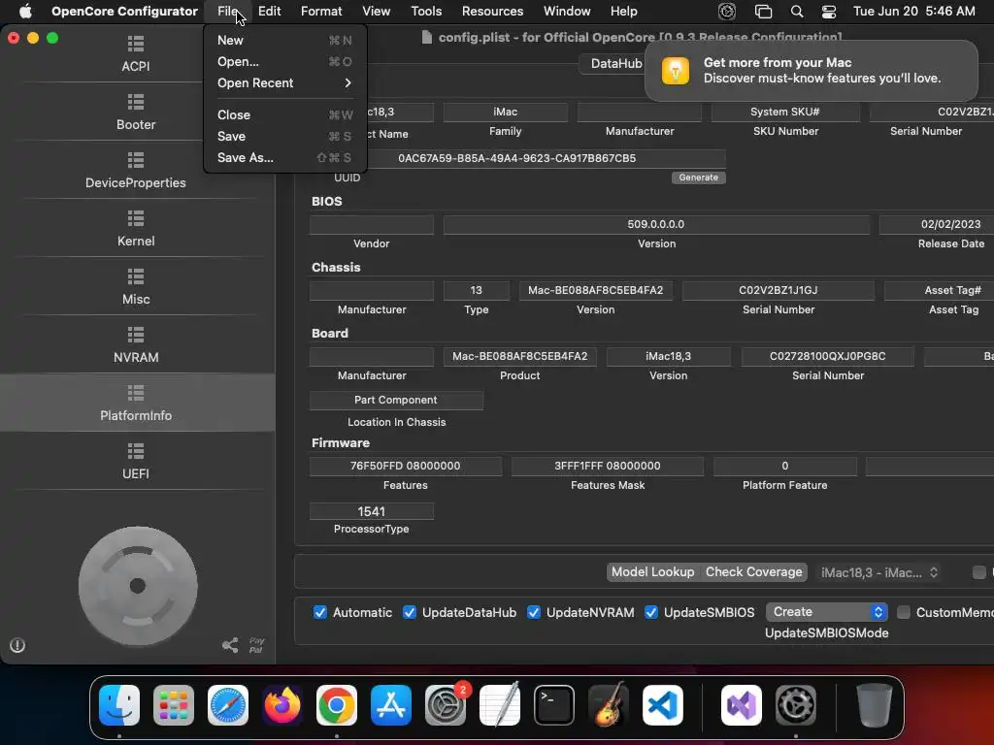Choose Save As... in the File menu
The height and width of the screenshot is (745, 994).
tap(284, 158)
